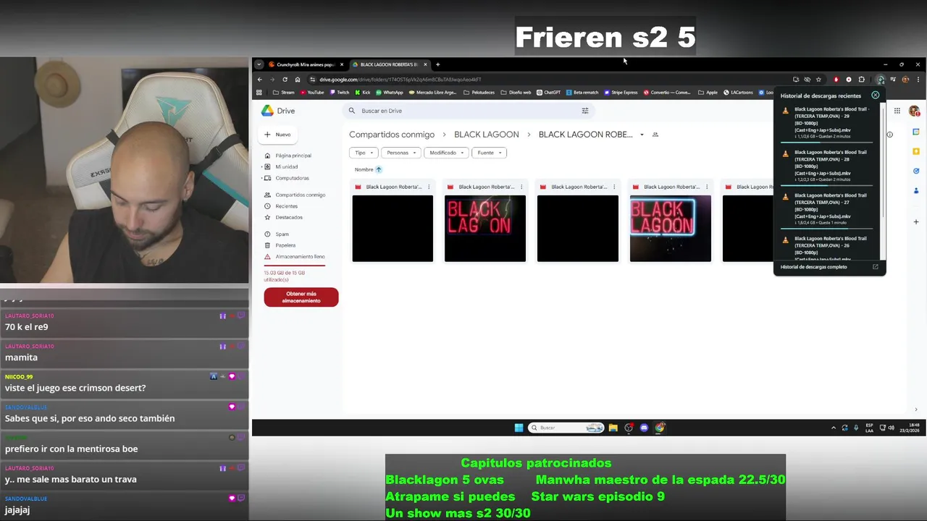The image size is (927, 521).
Task: Open more actions for third Black Lagoon file
Action: [x=614, y=187]
